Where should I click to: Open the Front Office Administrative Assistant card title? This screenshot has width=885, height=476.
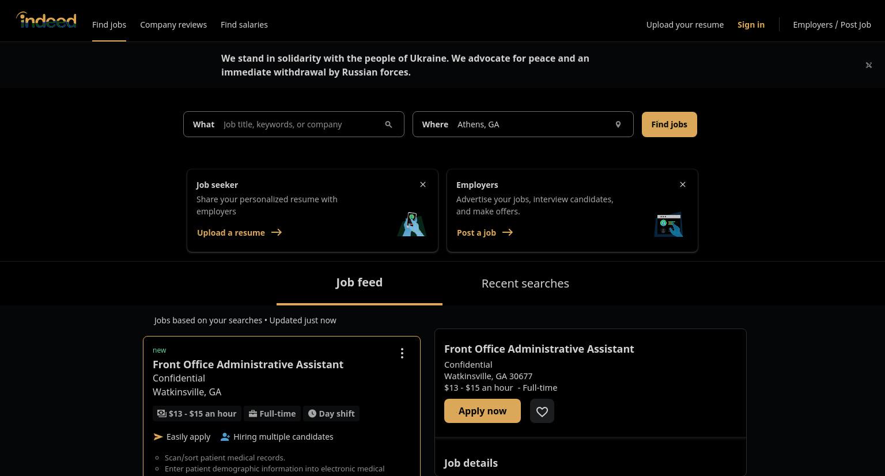point(248,364)
